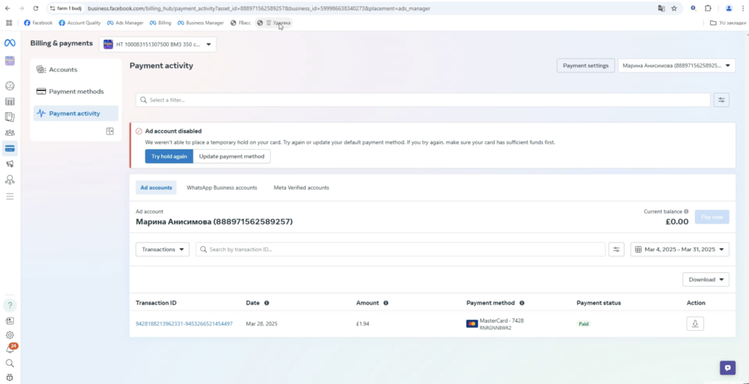Switch to WhatsApp Business accounts tab
Screen dimensions: 749x384
(x=222, y=188)
